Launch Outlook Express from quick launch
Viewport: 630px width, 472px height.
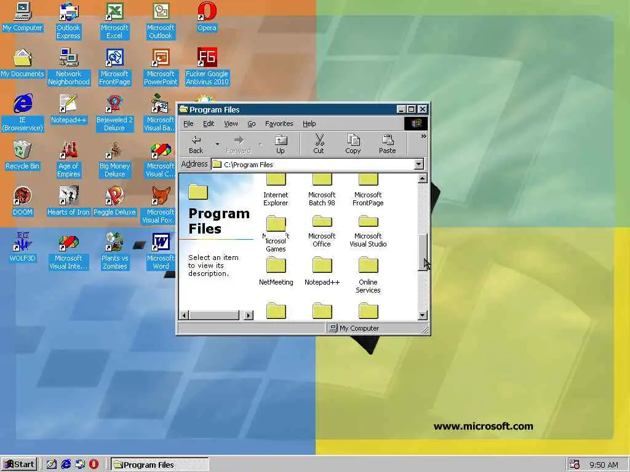point(80,465)
